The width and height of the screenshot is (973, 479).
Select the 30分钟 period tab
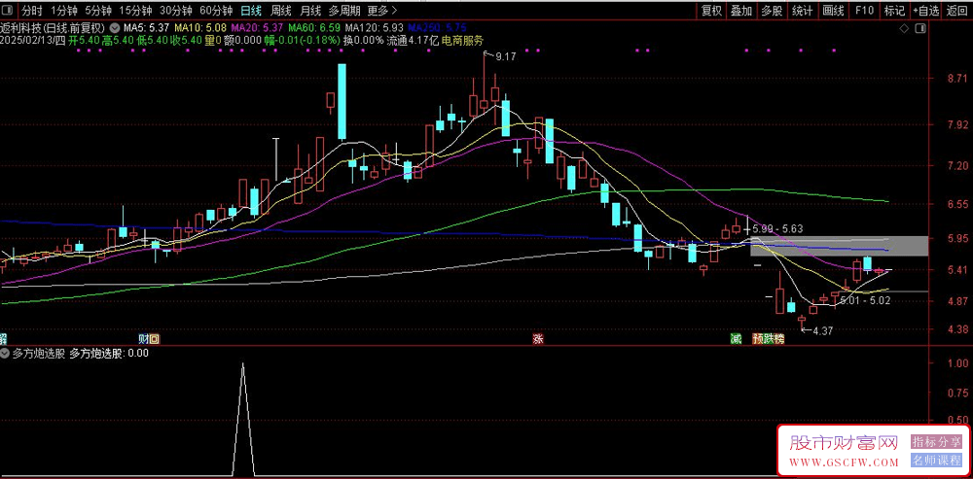[175, 11]
